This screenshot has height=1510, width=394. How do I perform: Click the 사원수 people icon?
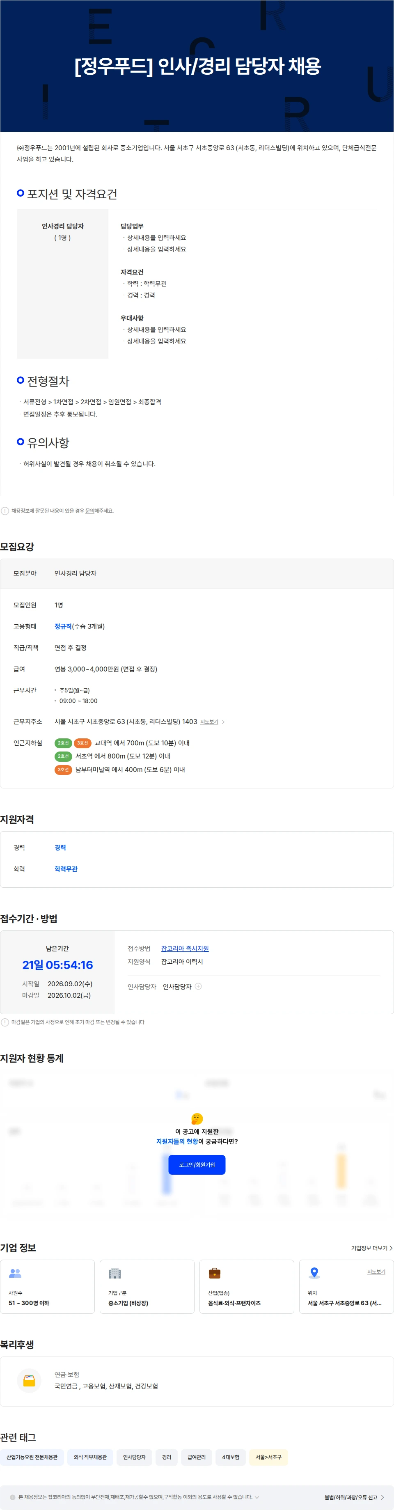15,1273
